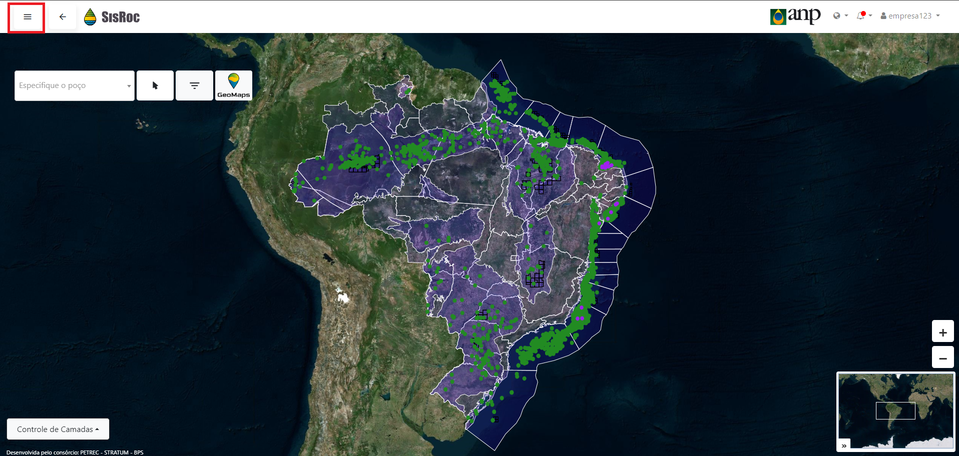959x456 pixels.
Task: Zoom in on the map
Action: point(942,332)
